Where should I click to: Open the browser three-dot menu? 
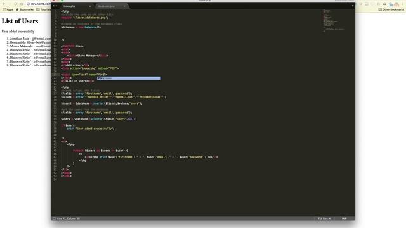coord(403,4)
